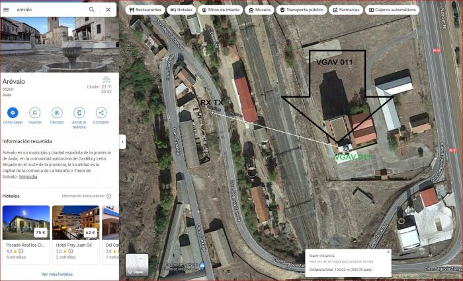Click the Hotel Fray Juan Gil rating info icon

coord(71,251)
